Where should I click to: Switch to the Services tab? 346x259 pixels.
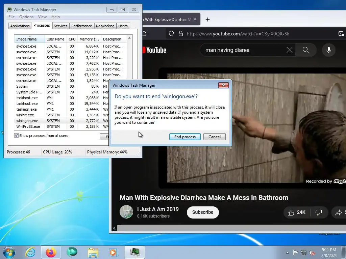(60, 26)
